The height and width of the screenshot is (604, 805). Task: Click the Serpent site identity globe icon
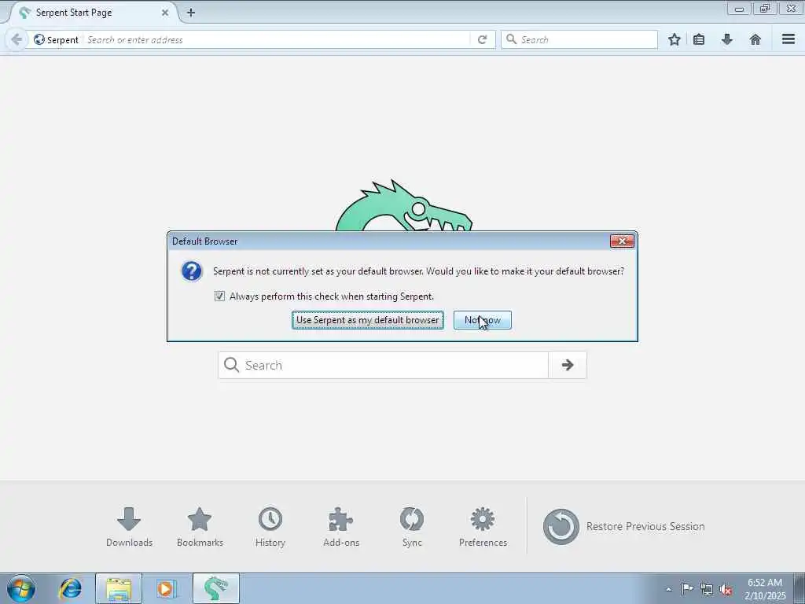tap(39, 39)
